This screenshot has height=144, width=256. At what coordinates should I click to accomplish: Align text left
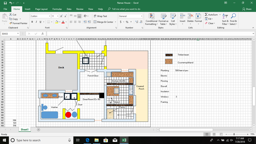(x=71, y=22)
